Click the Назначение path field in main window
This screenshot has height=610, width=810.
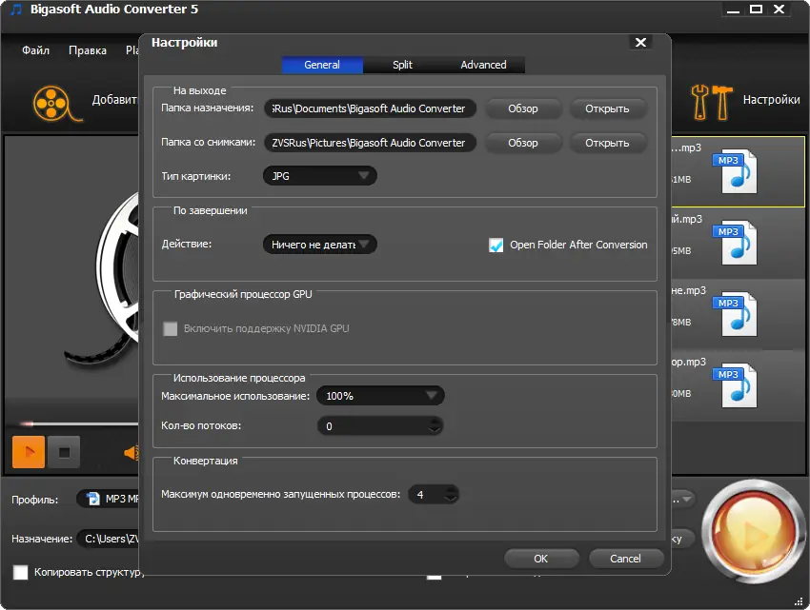108,539
